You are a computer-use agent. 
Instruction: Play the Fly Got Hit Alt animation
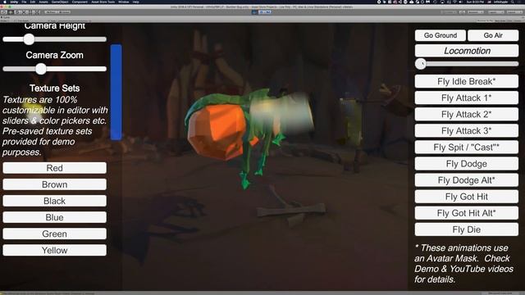[x=467, y=213]
